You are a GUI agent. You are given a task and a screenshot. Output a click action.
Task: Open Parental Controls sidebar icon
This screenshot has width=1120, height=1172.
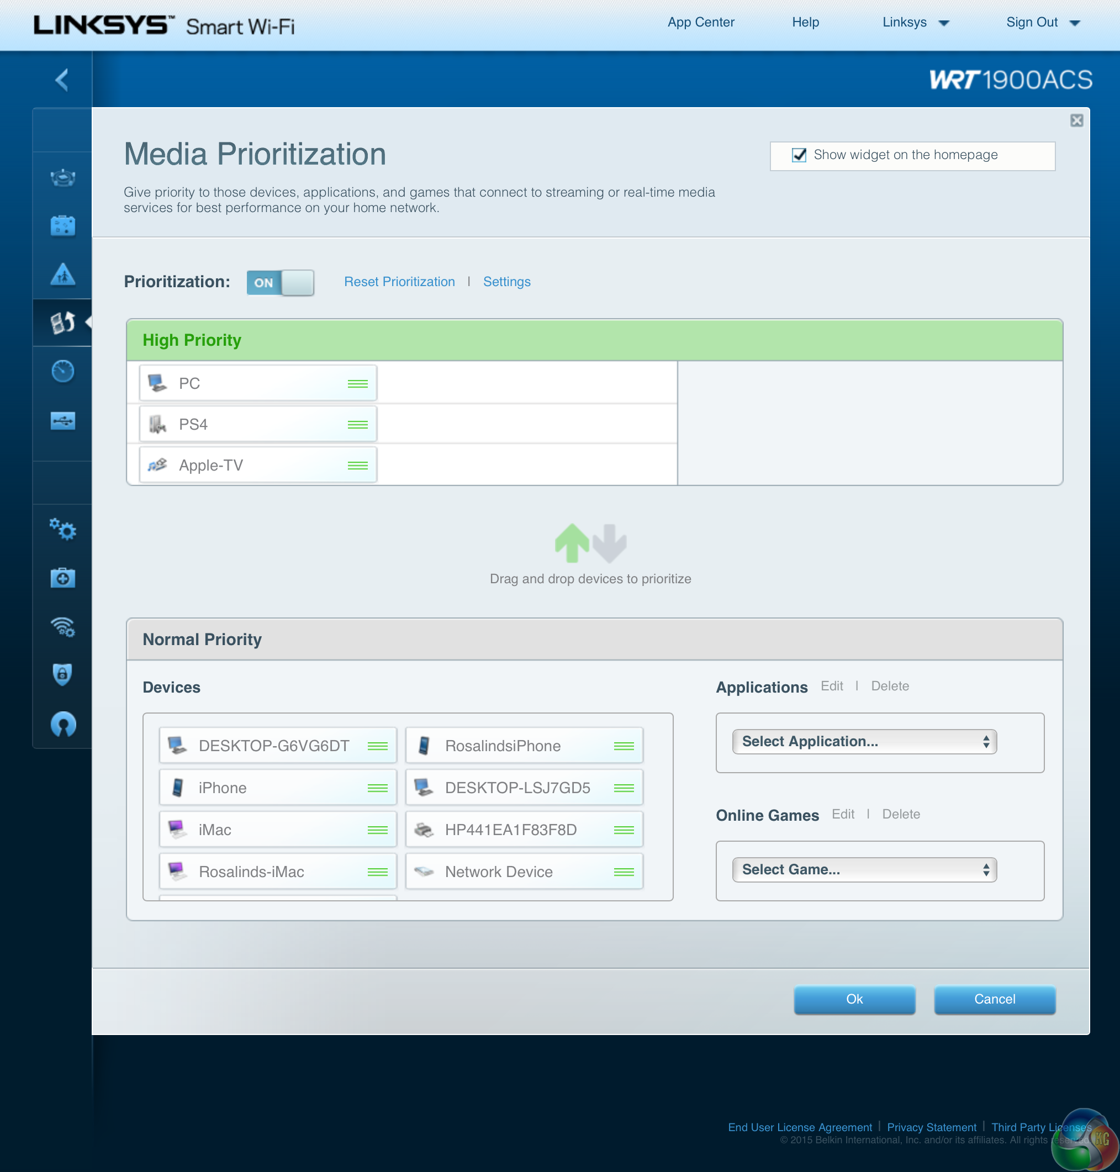pos(62,274)
